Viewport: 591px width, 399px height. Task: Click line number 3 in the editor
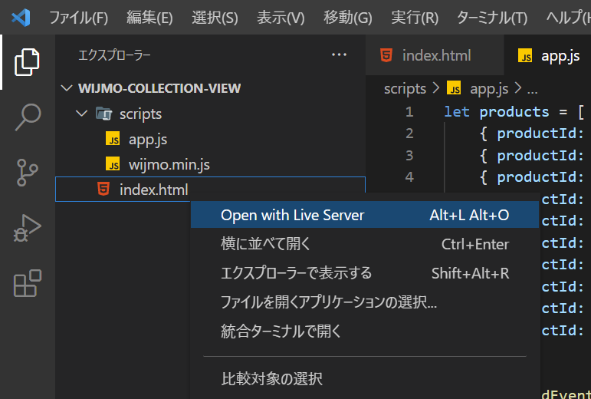click(409, 155)
